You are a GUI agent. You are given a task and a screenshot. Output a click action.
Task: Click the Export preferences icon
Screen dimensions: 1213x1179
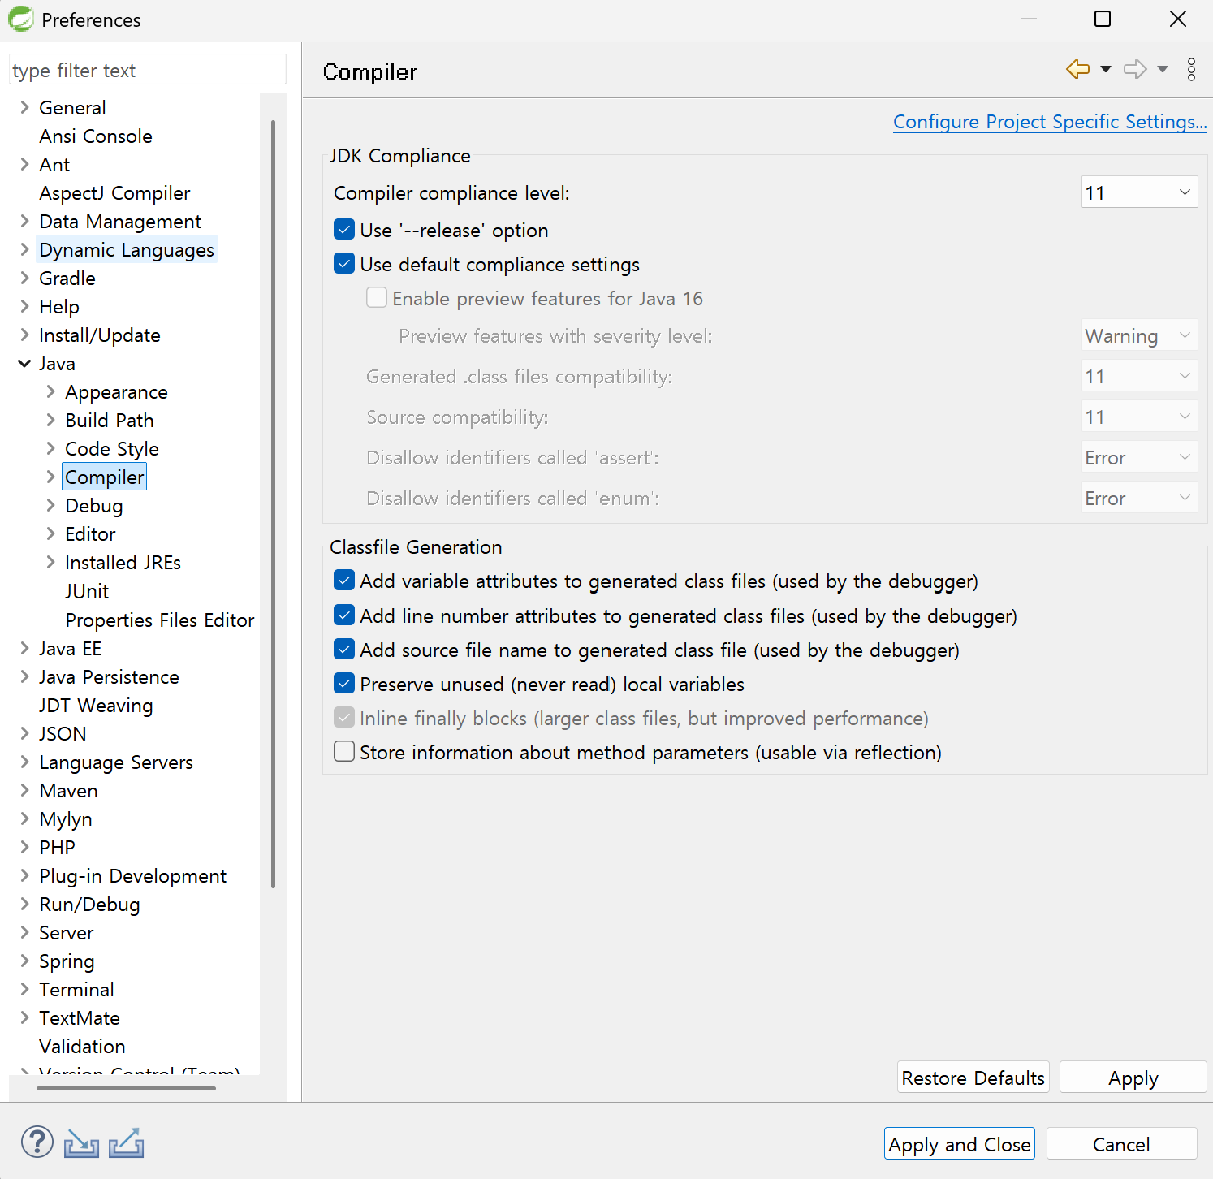click(127, 1142)
